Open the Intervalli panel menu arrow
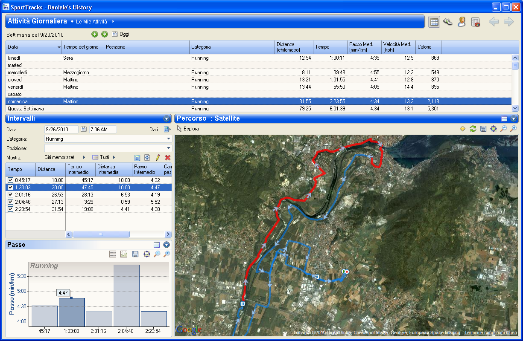Screen dimensions: 523x341 tap(167, 118)
